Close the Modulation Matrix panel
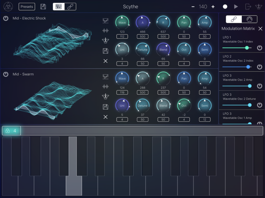The image size is (265, 198). click(x=260, y=29)
